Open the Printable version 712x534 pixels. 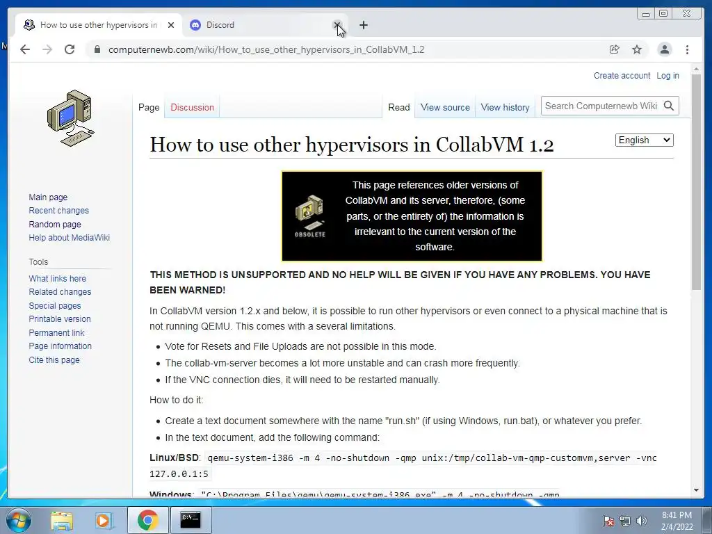60,318
